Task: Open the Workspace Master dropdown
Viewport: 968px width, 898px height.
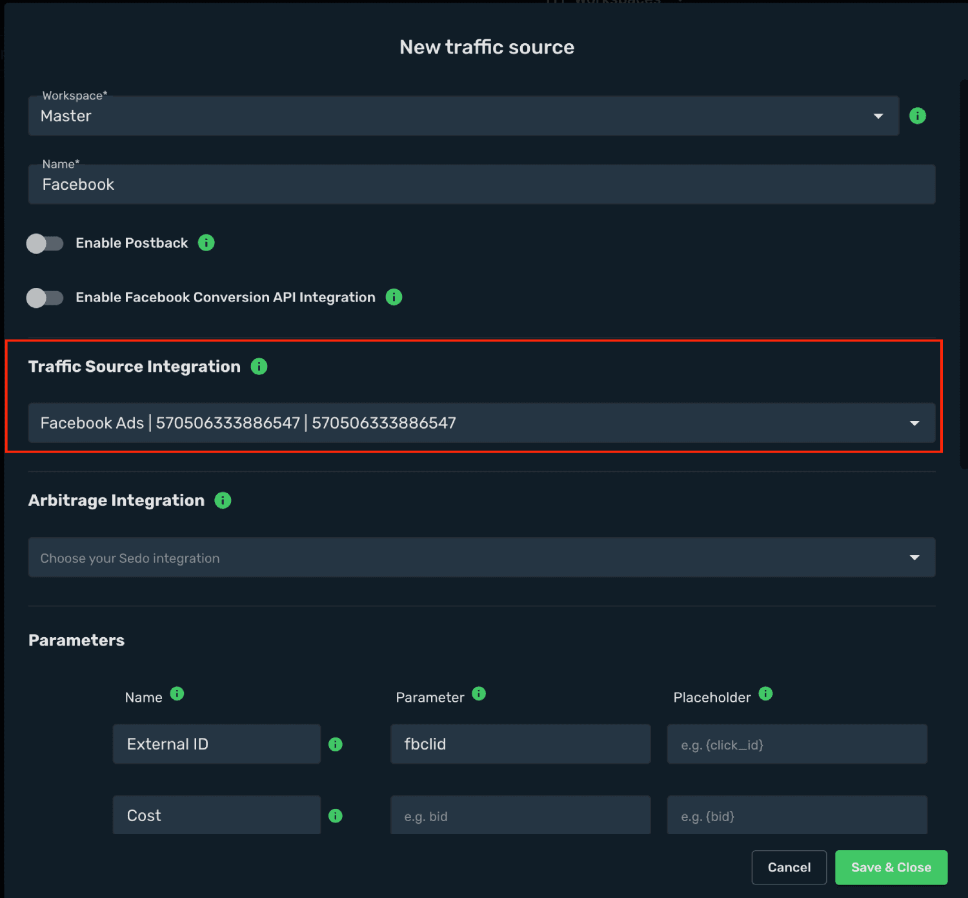Action: point(463,116)
